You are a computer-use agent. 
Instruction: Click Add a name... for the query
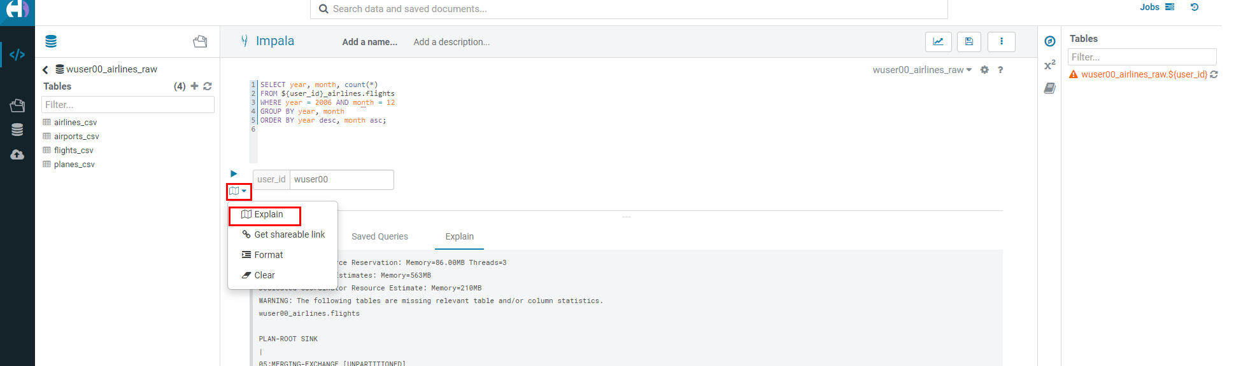(x=369, y=42)
